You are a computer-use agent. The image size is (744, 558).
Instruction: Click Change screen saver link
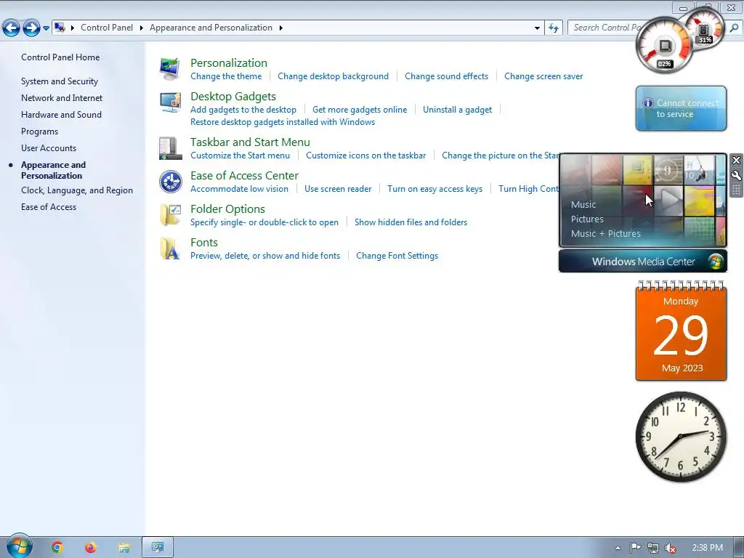pos(543,76)
